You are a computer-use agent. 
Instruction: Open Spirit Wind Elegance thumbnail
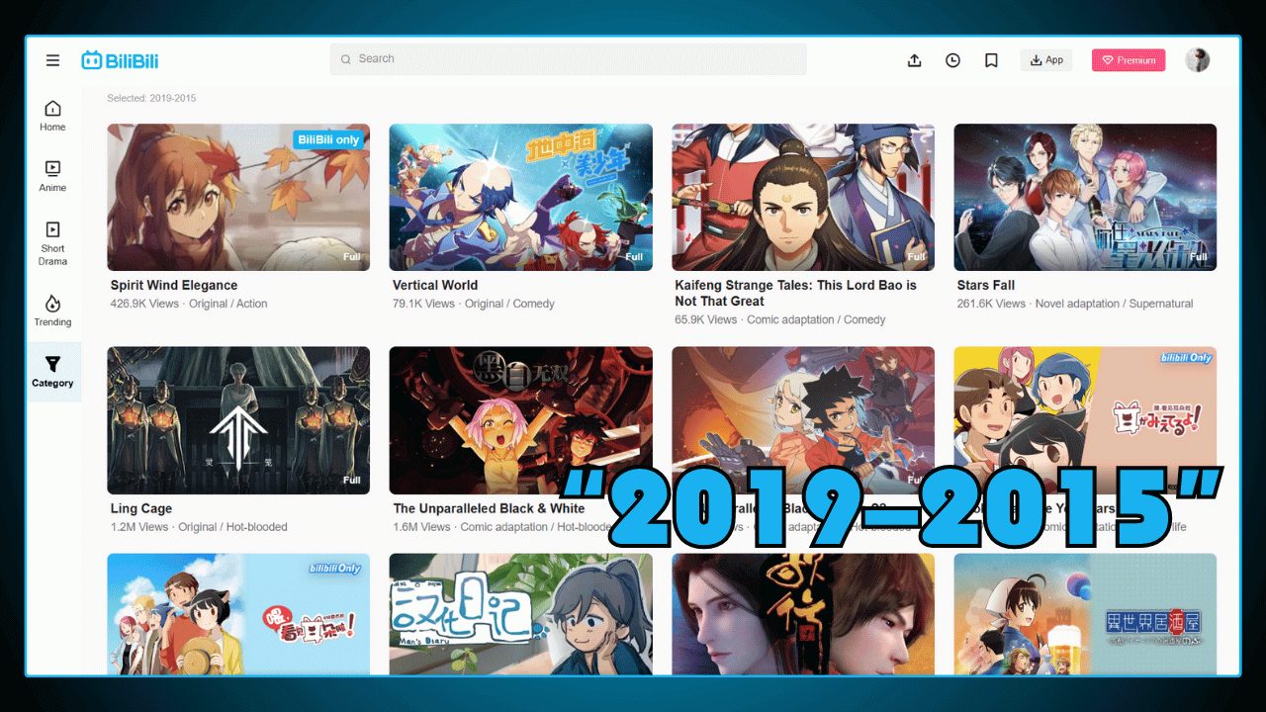(x=238, y=197)
